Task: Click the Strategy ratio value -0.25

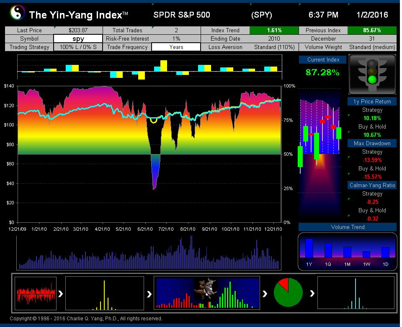Action: (x=372, y=202)
